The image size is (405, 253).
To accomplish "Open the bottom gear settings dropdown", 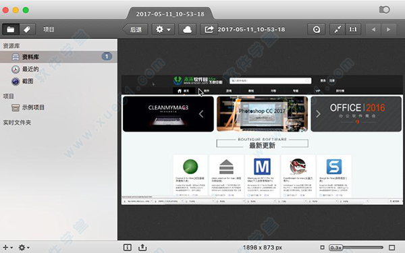I will tap(24, 248).
